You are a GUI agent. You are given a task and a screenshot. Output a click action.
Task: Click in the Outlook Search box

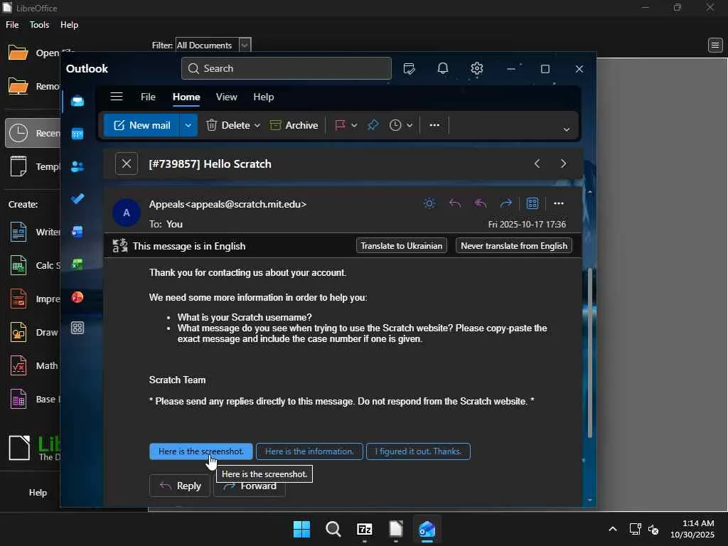[x=287, y=69]
